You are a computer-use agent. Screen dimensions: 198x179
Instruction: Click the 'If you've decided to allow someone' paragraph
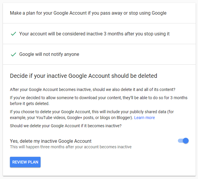pyautogui.click(x=99, y=98)
